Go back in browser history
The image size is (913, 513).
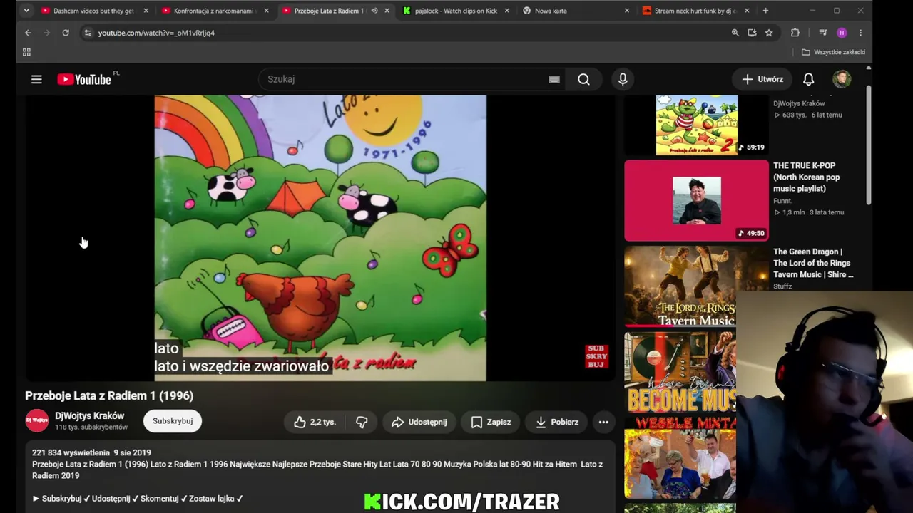(28, 33)
